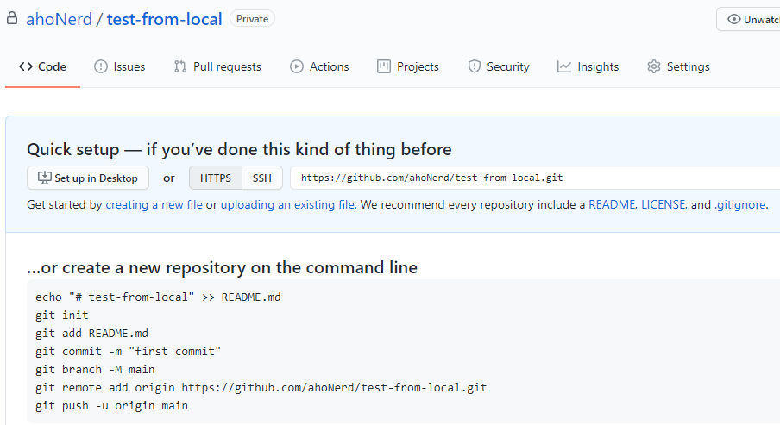Follow the 'creating a new file' link

pos(154,205)
